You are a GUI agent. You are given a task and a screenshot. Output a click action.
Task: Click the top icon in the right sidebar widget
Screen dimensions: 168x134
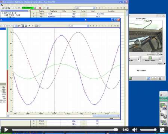(164, 106)
